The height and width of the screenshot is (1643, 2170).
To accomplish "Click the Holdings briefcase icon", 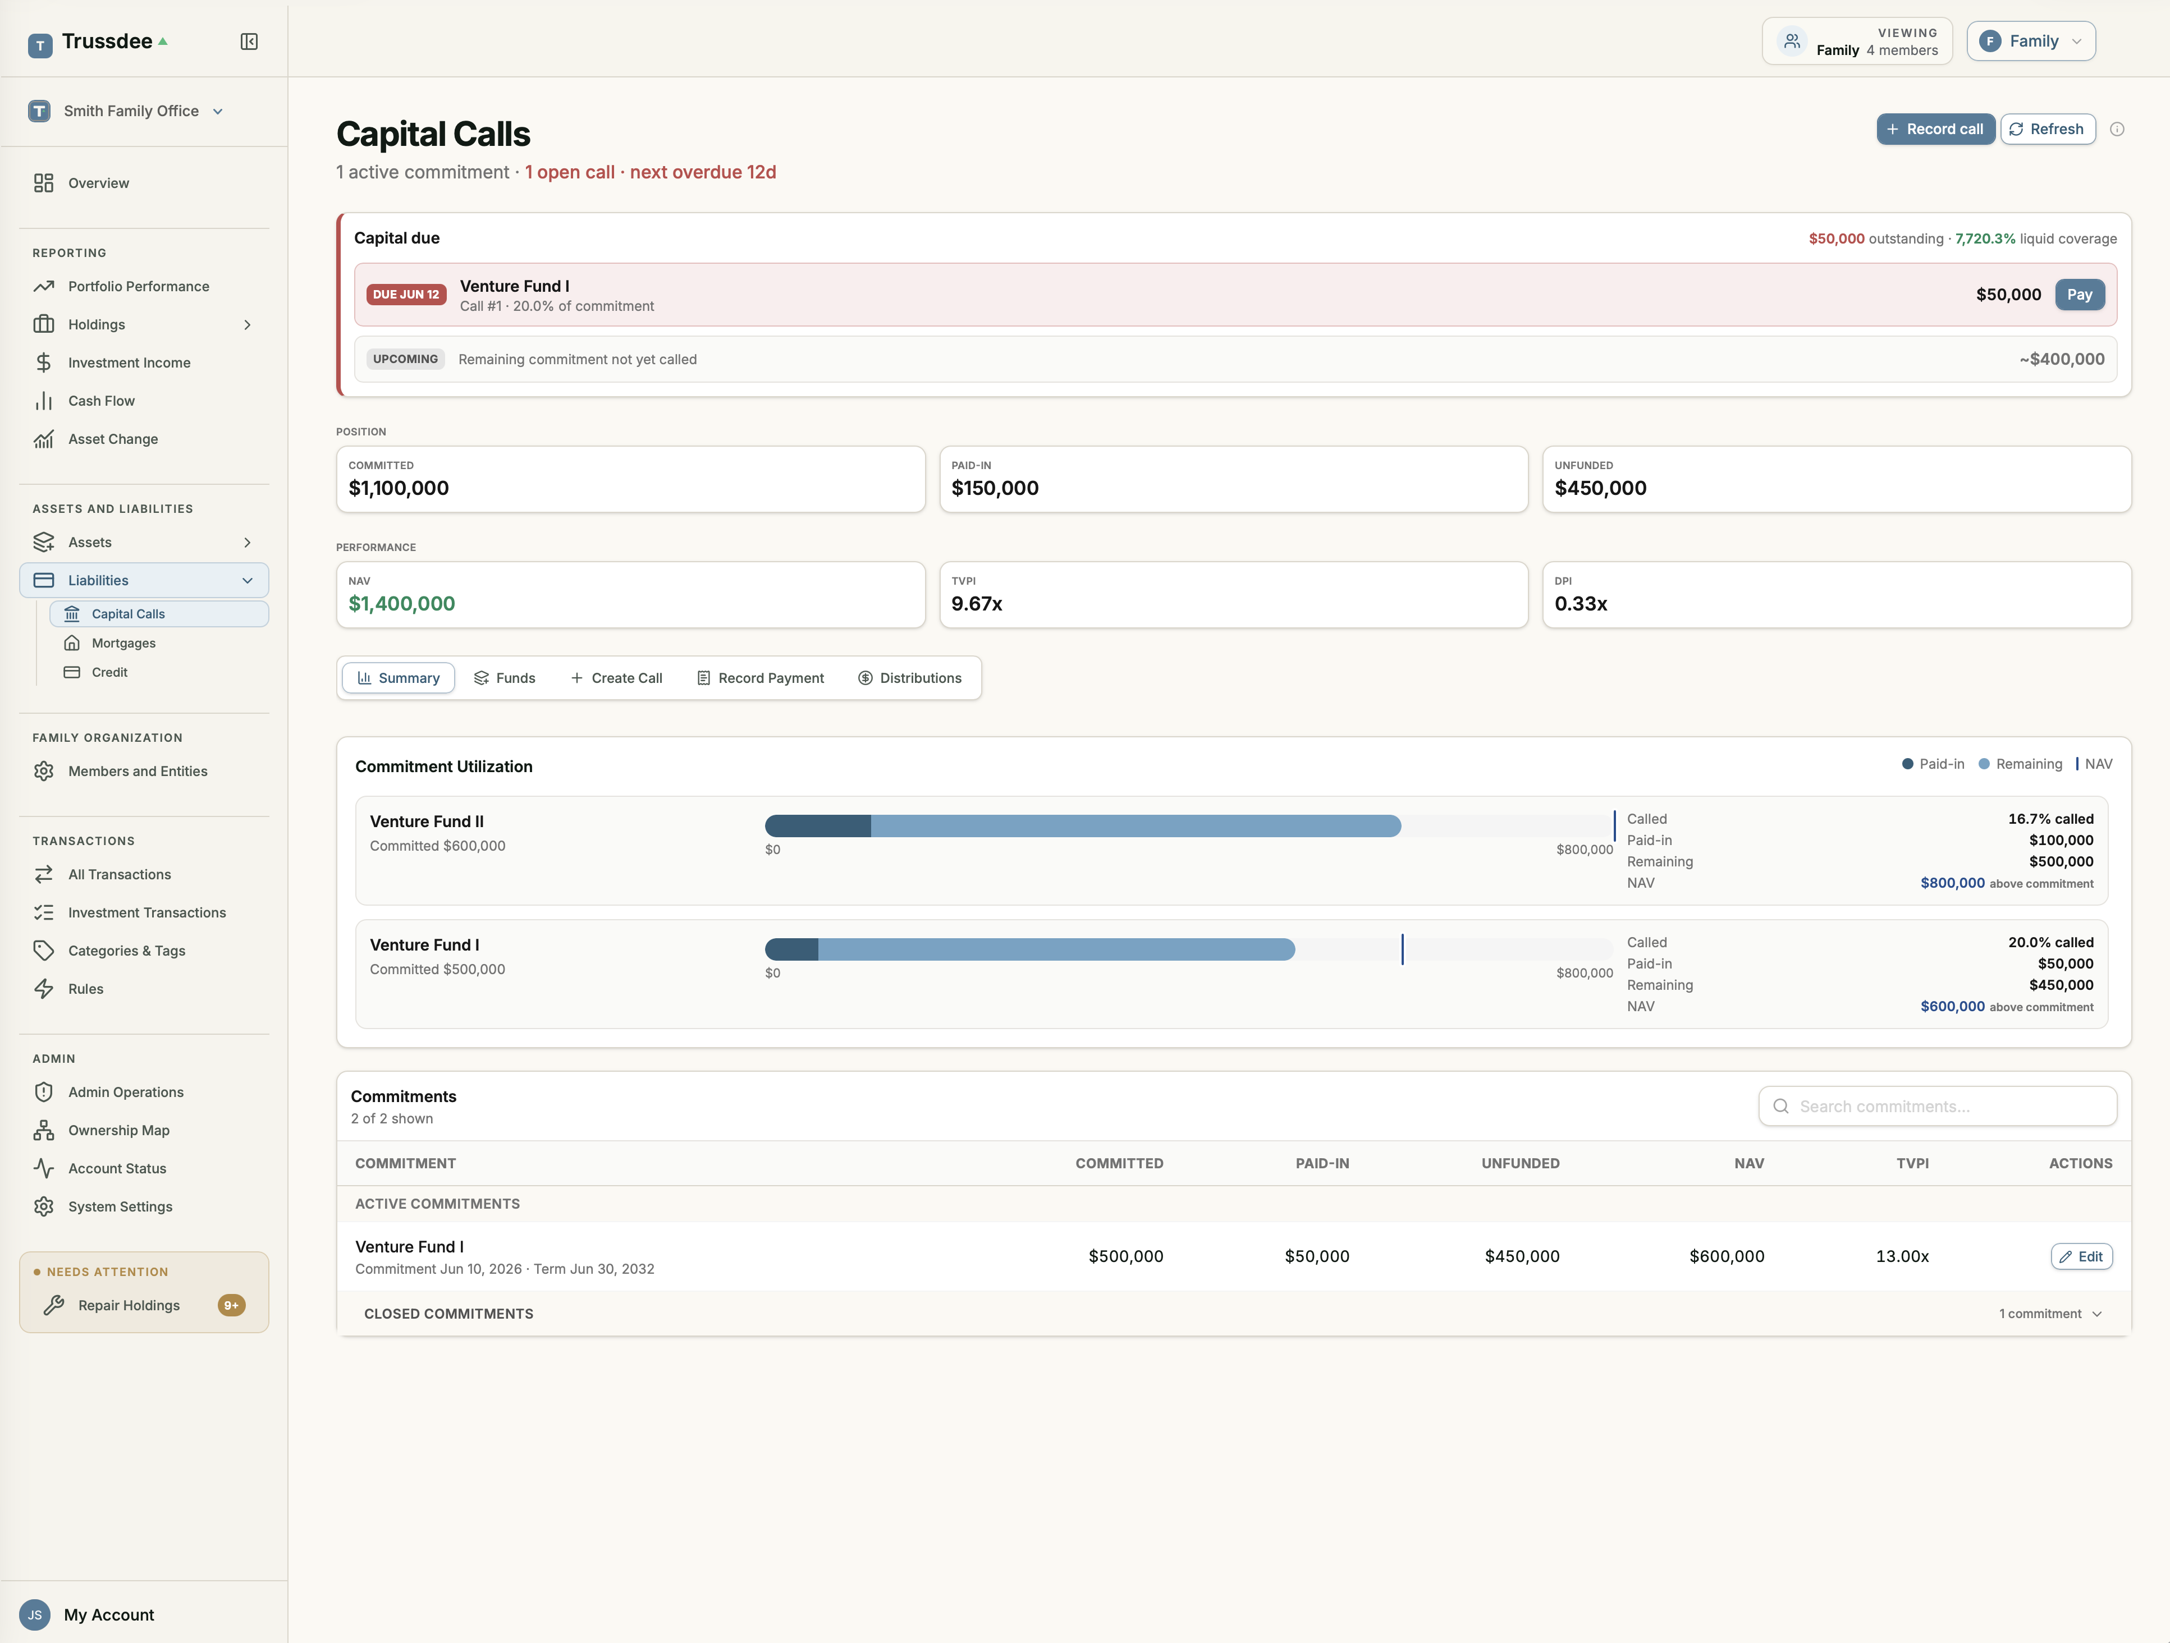I will [x=43, y=325].
